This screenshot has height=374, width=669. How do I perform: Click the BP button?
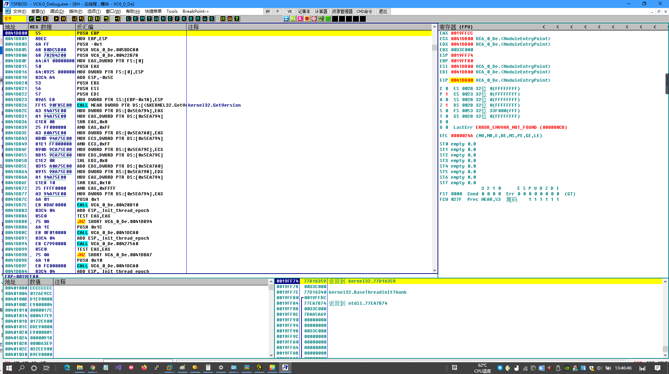[x=268, y=11]
